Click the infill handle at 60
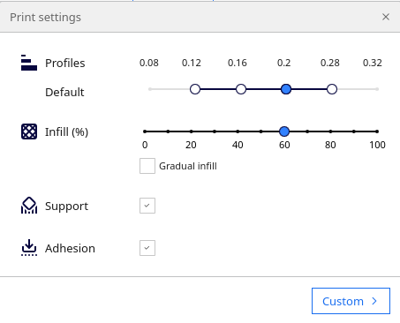The height and width of the screenshot is (323, 400). click(284, 131)
